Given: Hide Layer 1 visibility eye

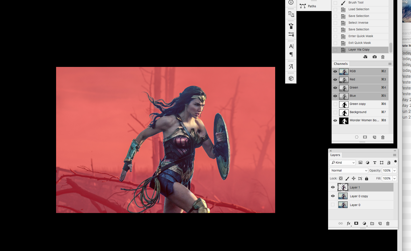Looking at the screenshot, I should (x=333, y=187).
